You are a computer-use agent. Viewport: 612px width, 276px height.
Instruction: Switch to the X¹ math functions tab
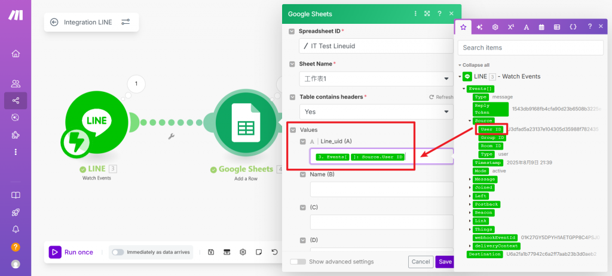(x=511, y=27)
